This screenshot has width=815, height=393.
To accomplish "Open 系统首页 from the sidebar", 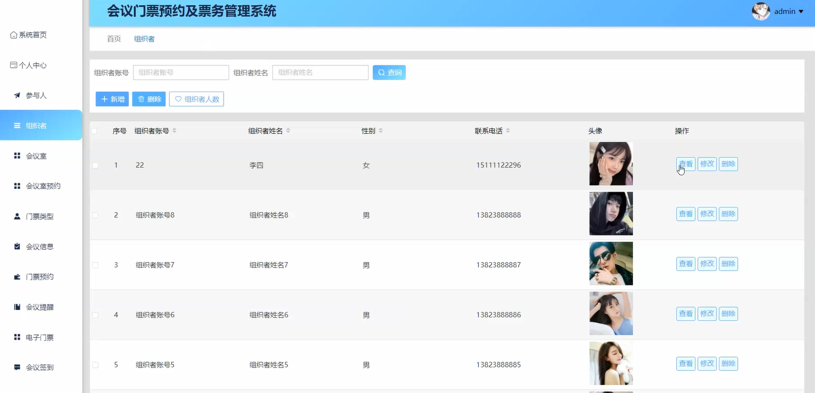I will click(x=28, y=35).
